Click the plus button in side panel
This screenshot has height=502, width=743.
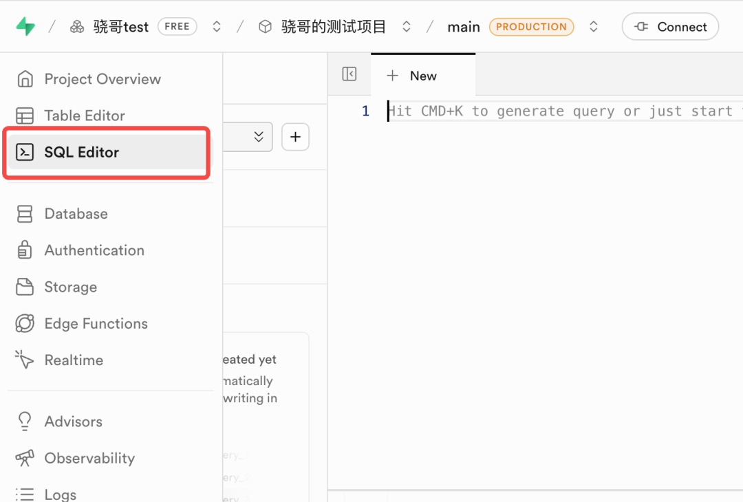(295, 137)
